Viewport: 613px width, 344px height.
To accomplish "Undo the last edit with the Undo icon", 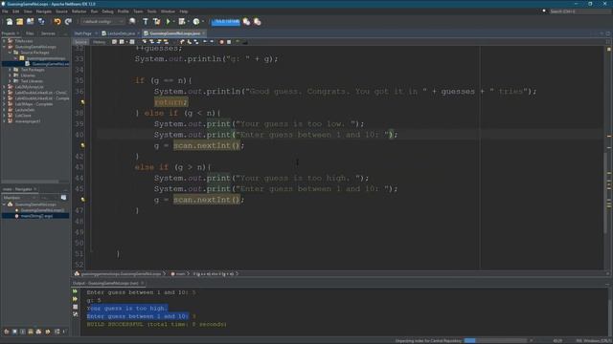I will point(57,21).
